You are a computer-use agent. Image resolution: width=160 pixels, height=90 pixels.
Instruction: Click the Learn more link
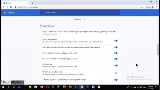(x=53, y=34)
